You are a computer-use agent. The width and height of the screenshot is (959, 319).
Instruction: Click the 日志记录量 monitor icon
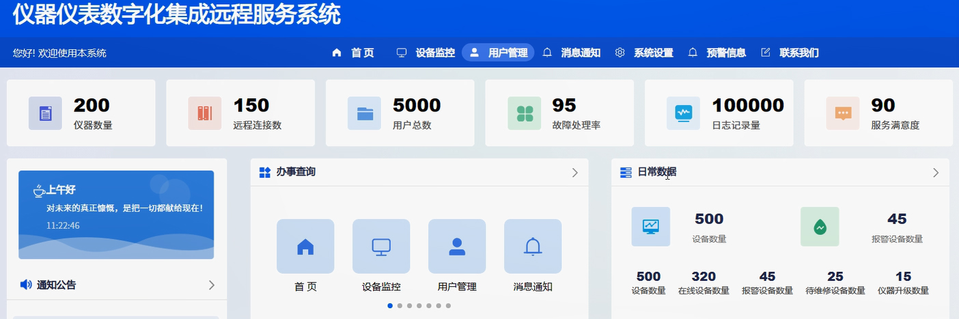[684, 113]
